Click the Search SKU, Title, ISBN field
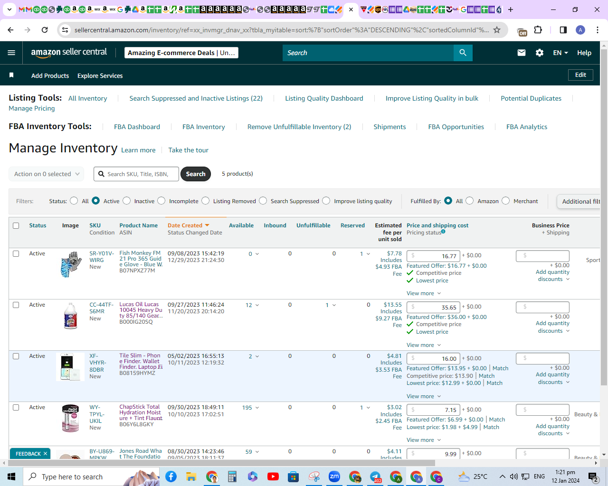Image resolution: width=608 pixels, height=486 pixels. click(136, 174)
